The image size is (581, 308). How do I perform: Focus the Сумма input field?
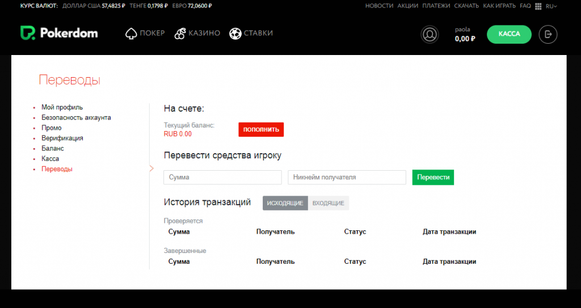(x=222, y=178)
